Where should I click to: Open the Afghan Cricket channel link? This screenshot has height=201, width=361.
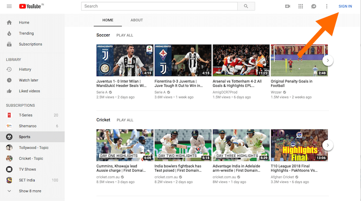(x=282, y=177)
